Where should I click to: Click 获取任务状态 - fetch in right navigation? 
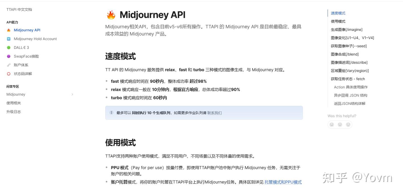(x=348, y=79)
